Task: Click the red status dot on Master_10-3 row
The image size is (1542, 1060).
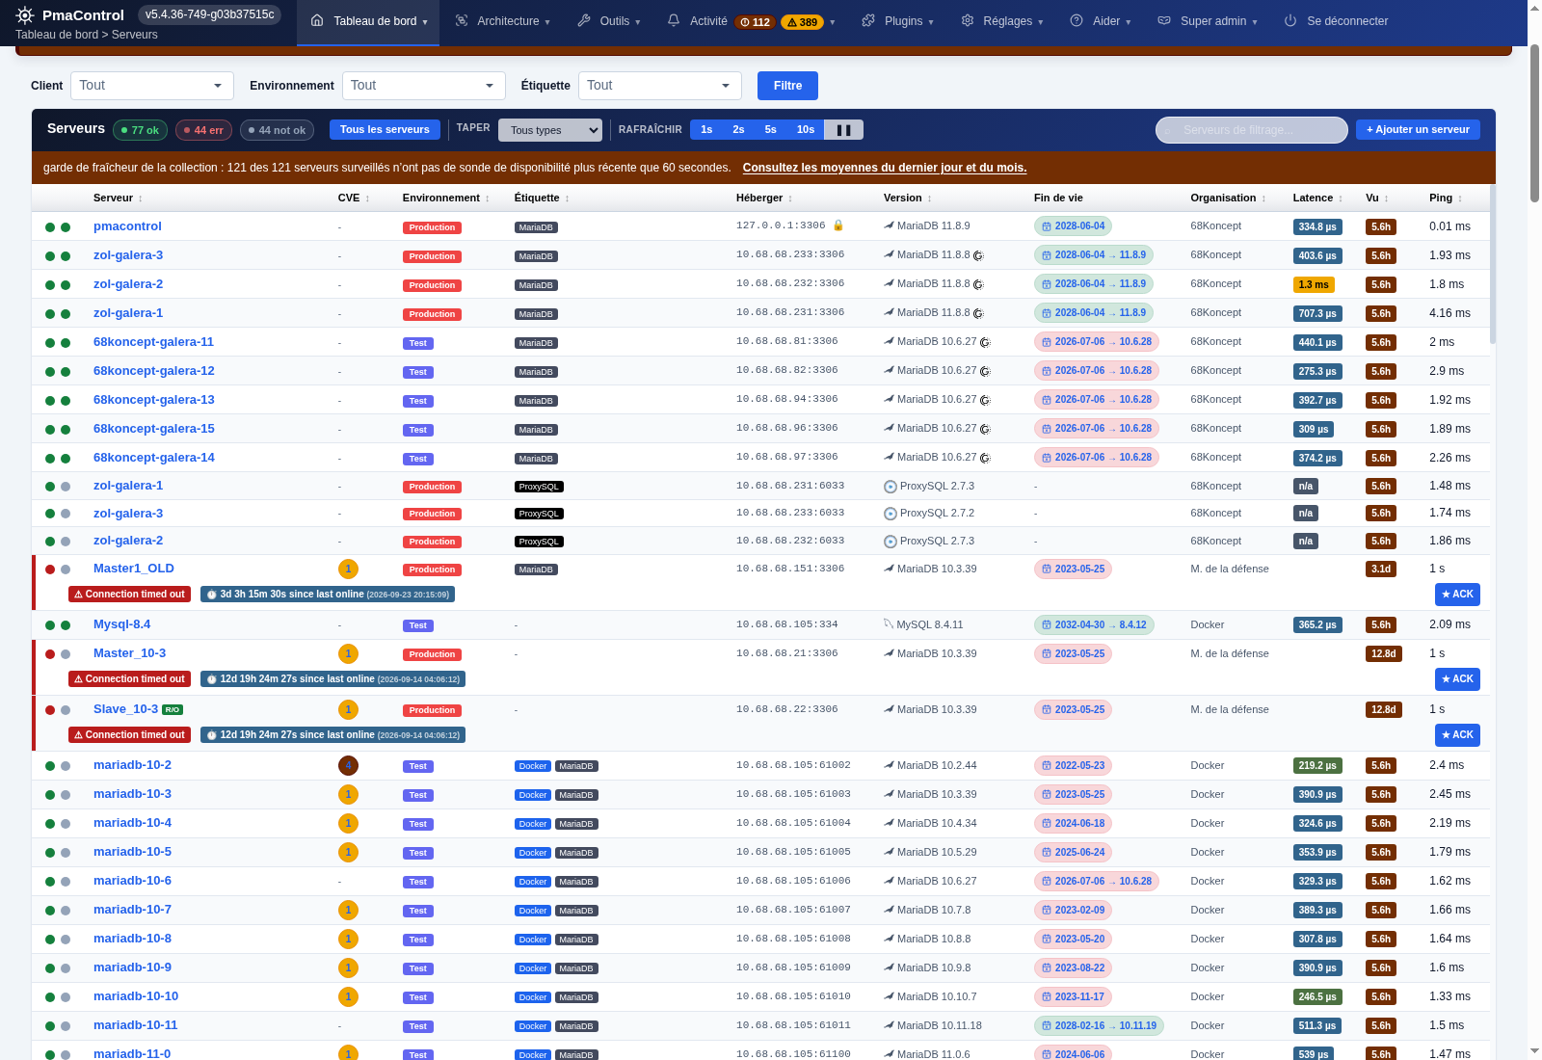Action: click(x=50, y=654)
